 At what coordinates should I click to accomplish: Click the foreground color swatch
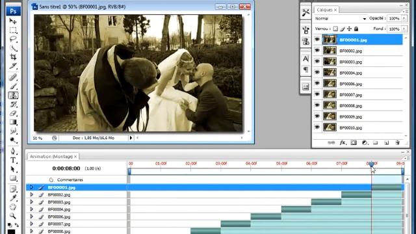11,232
